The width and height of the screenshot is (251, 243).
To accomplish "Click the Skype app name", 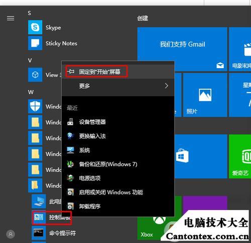I will point(53,28).
